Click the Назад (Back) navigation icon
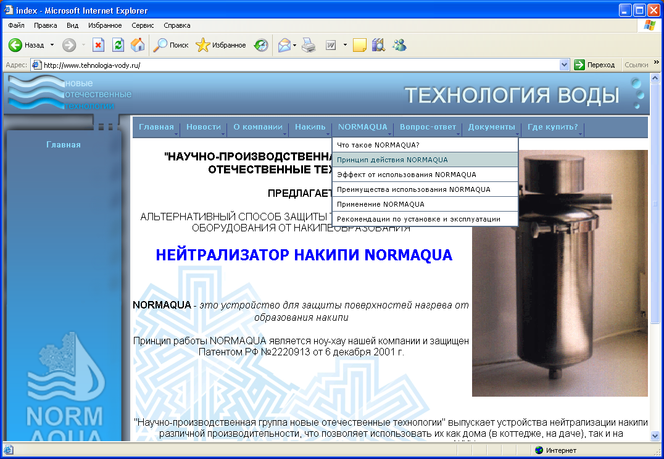The width and height of the screenshot is (664, 459). click(15, 45)
